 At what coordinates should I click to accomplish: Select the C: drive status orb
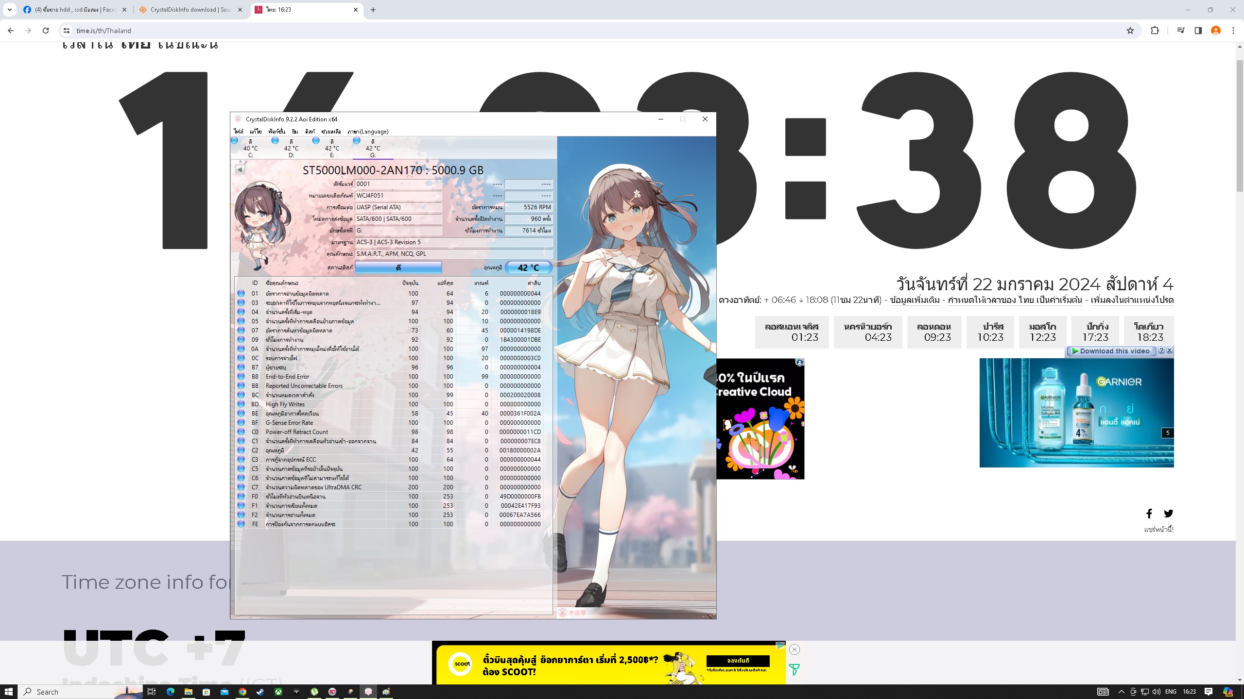click(x=235, y=141)
